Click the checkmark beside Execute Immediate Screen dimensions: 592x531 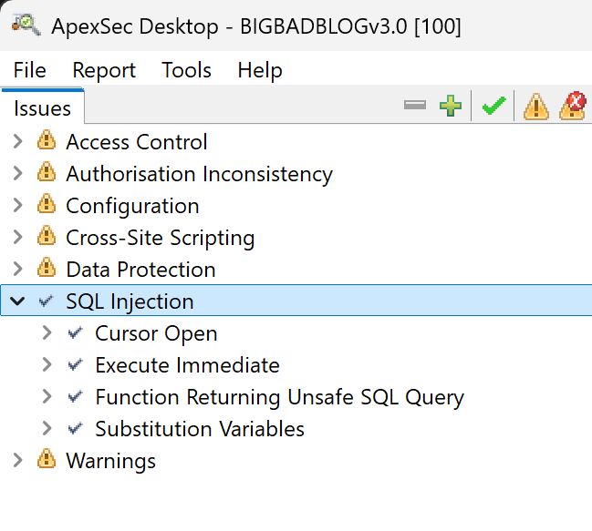[75, 365]
